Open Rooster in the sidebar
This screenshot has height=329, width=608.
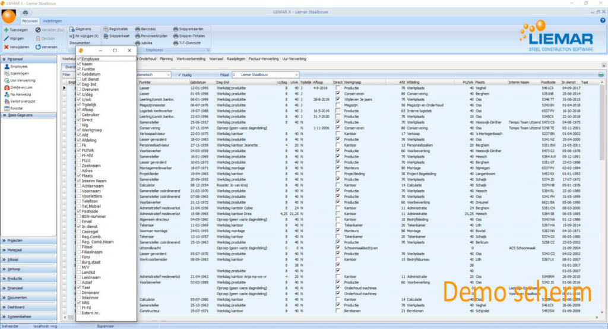14,109
